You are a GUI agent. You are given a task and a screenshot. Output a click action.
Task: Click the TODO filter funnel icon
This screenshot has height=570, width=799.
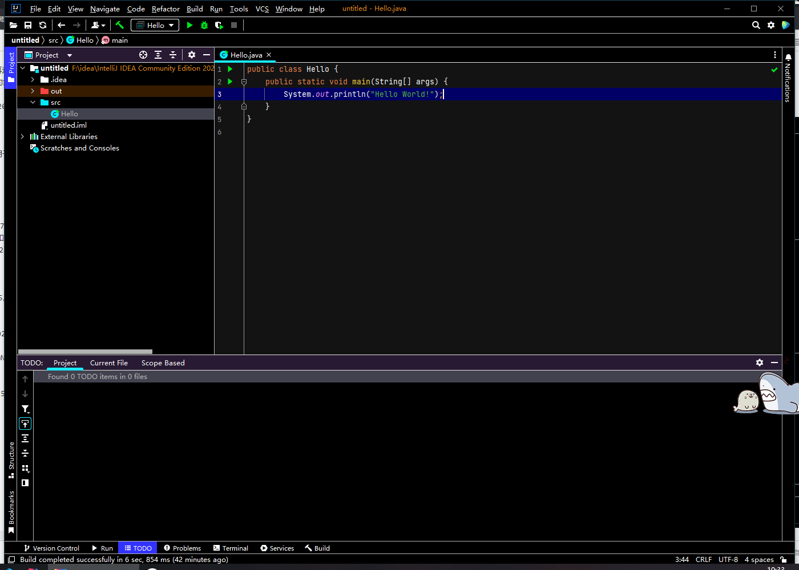(25, 409)
